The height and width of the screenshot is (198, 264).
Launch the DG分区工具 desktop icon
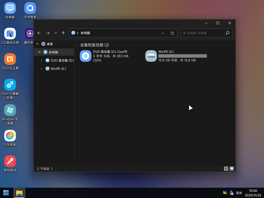coord(10,62)
